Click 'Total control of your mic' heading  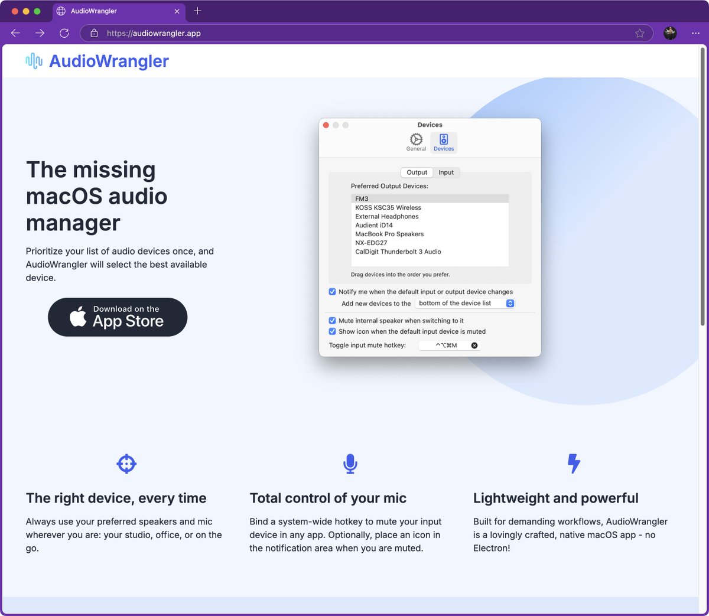328,498
